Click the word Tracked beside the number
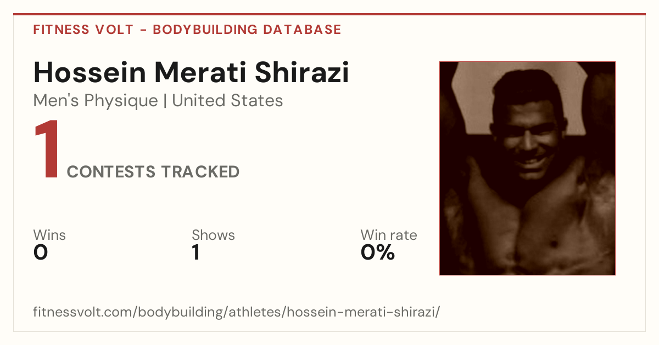659x345 pixels. pyautogui.click(x=200, y=172)
